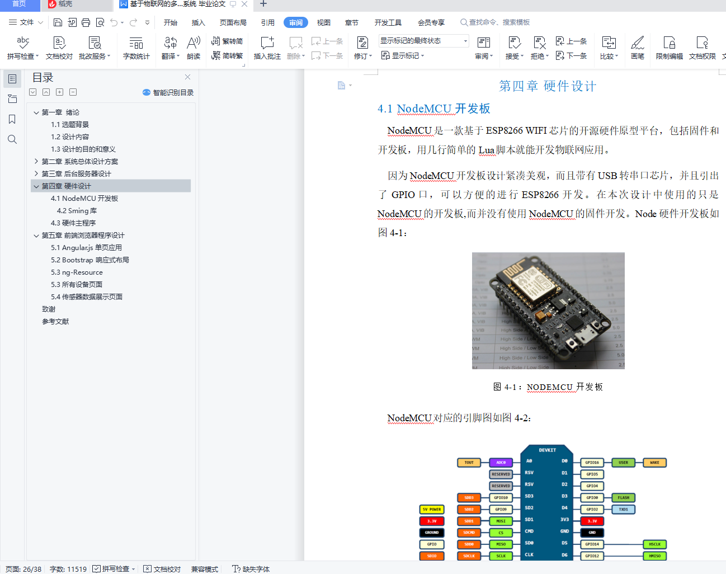Toggle 拼写检查 in the status bar

tap(114, 569)
